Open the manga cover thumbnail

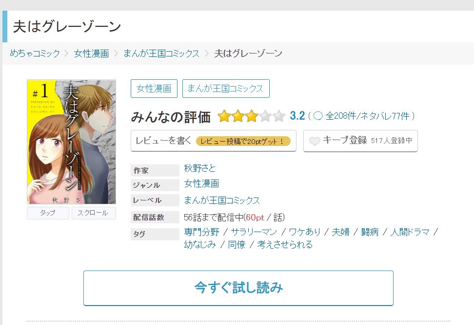click(71, 142)
